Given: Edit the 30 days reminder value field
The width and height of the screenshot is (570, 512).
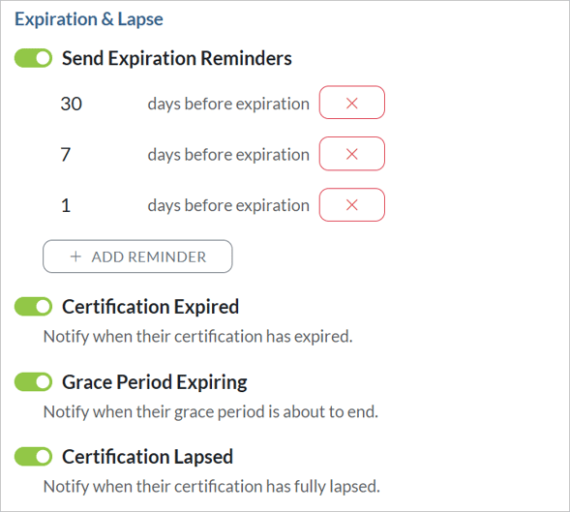Looking at the screenshot, I should 98,104.
